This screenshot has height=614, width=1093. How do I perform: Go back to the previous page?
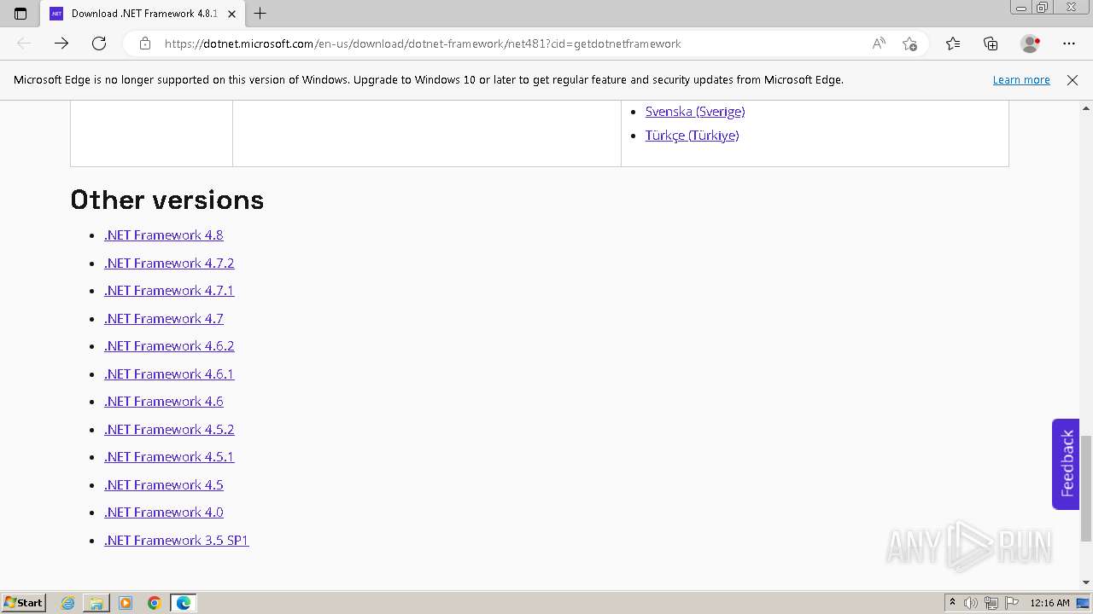coord(24,43)
